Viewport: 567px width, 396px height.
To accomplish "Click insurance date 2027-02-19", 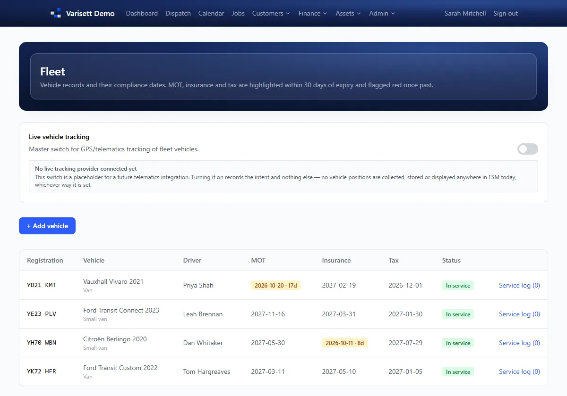I will coord(339,285).
